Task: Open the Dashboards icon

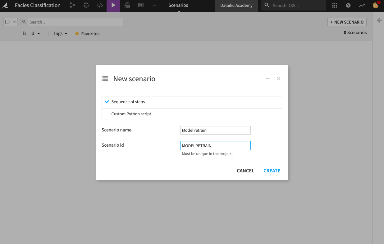Action: point(141,5)
